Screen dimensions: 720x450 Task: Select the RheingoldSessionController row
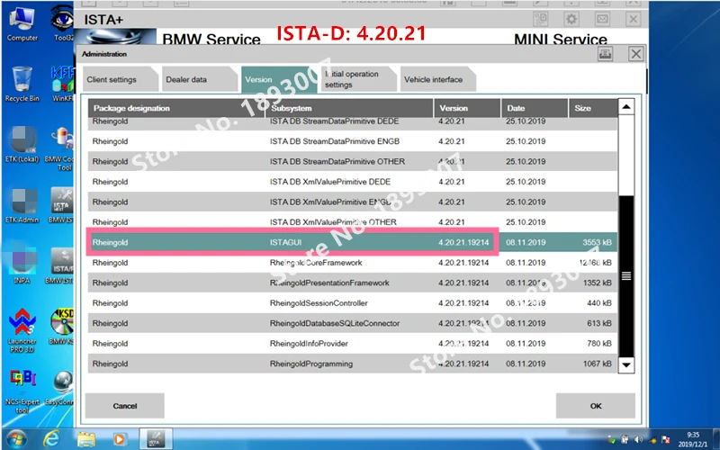point(353,303)
